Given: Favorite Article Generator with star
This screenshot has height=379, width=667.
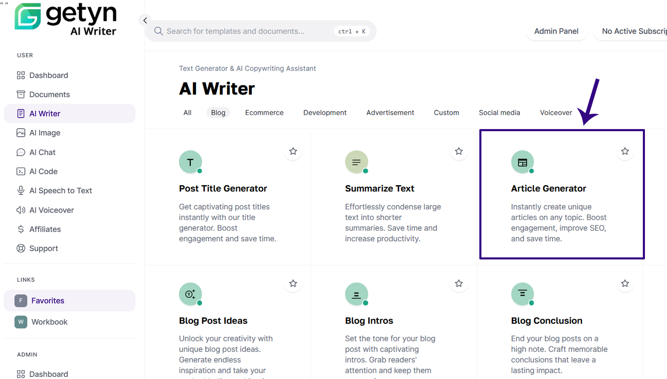Looking at the screenshot, I should pyautogui.click(x=625, y=151).
